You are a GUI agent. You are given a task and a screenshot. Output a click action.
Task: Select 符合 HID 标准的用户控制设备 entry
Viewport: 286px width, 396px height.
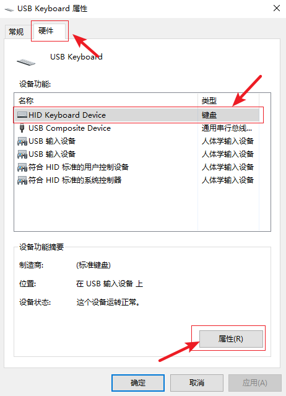[x=137, y=167]
